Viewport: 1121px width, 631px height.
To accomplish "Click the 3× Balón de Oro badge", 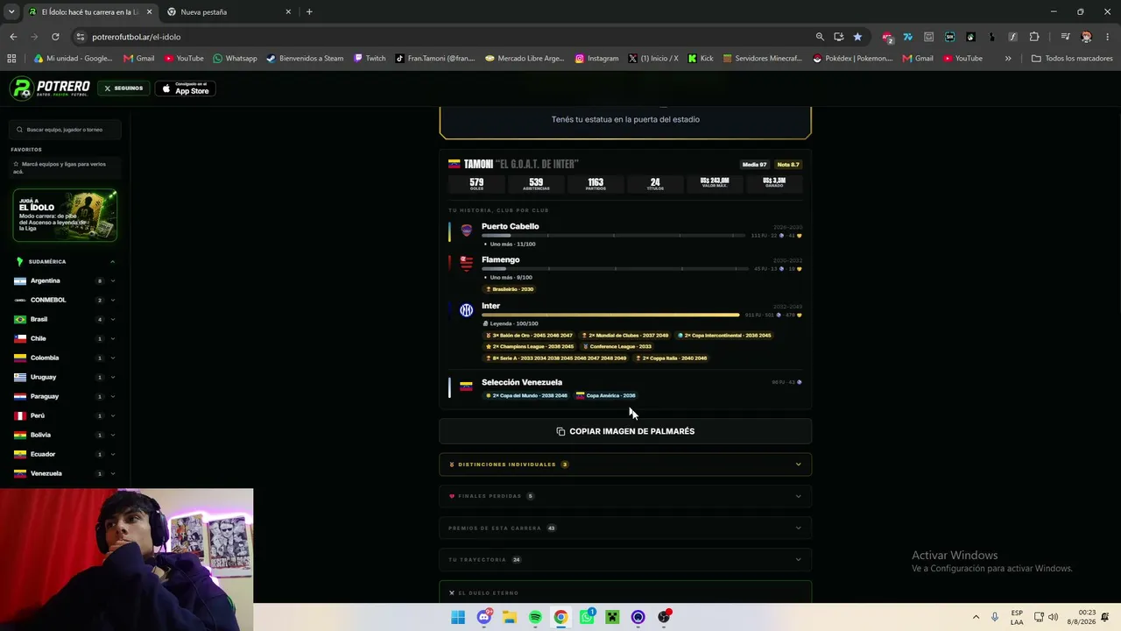I will tap(530, 336).
